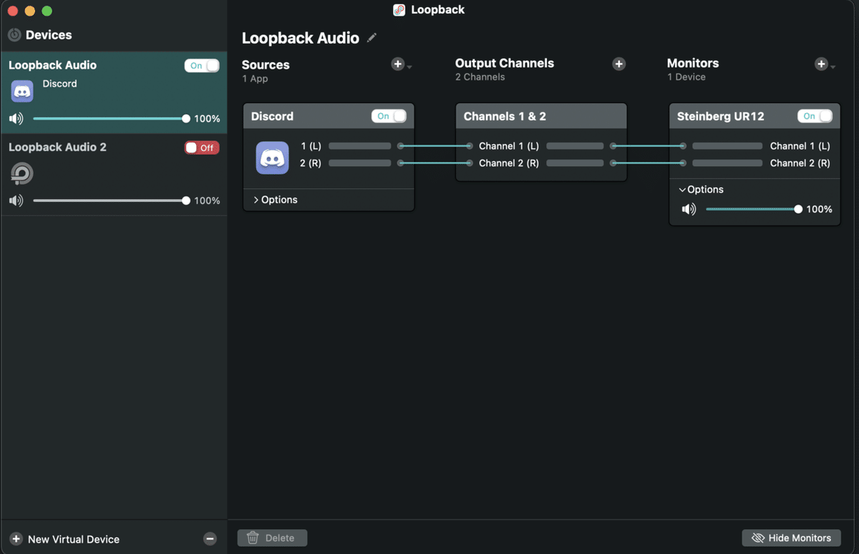Click the pencil icon to rename Loopback Audio

372,38
